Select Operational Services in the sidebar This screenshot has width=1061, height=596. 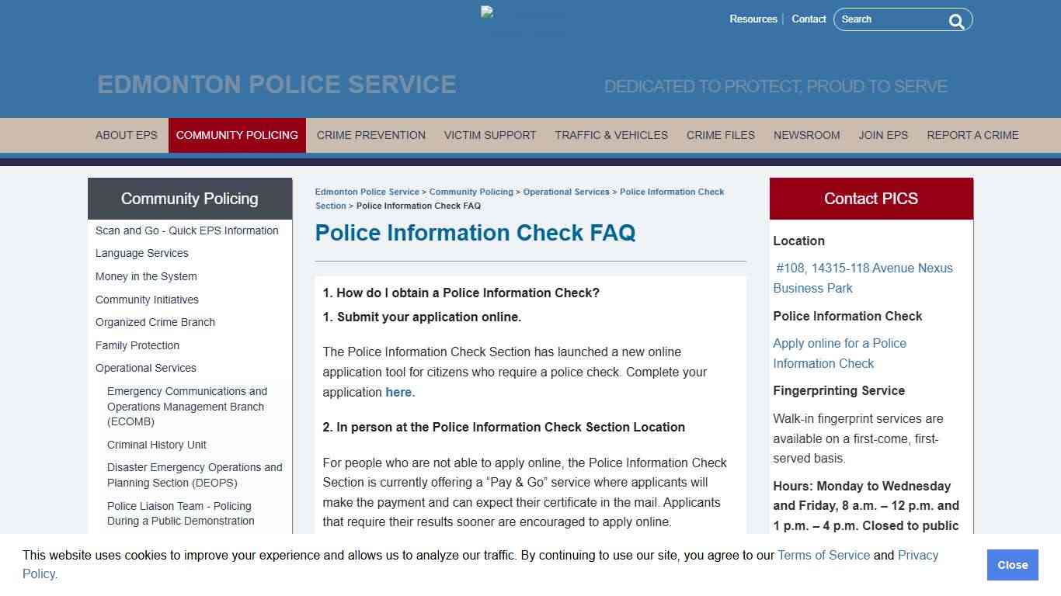tap(145, 368)
